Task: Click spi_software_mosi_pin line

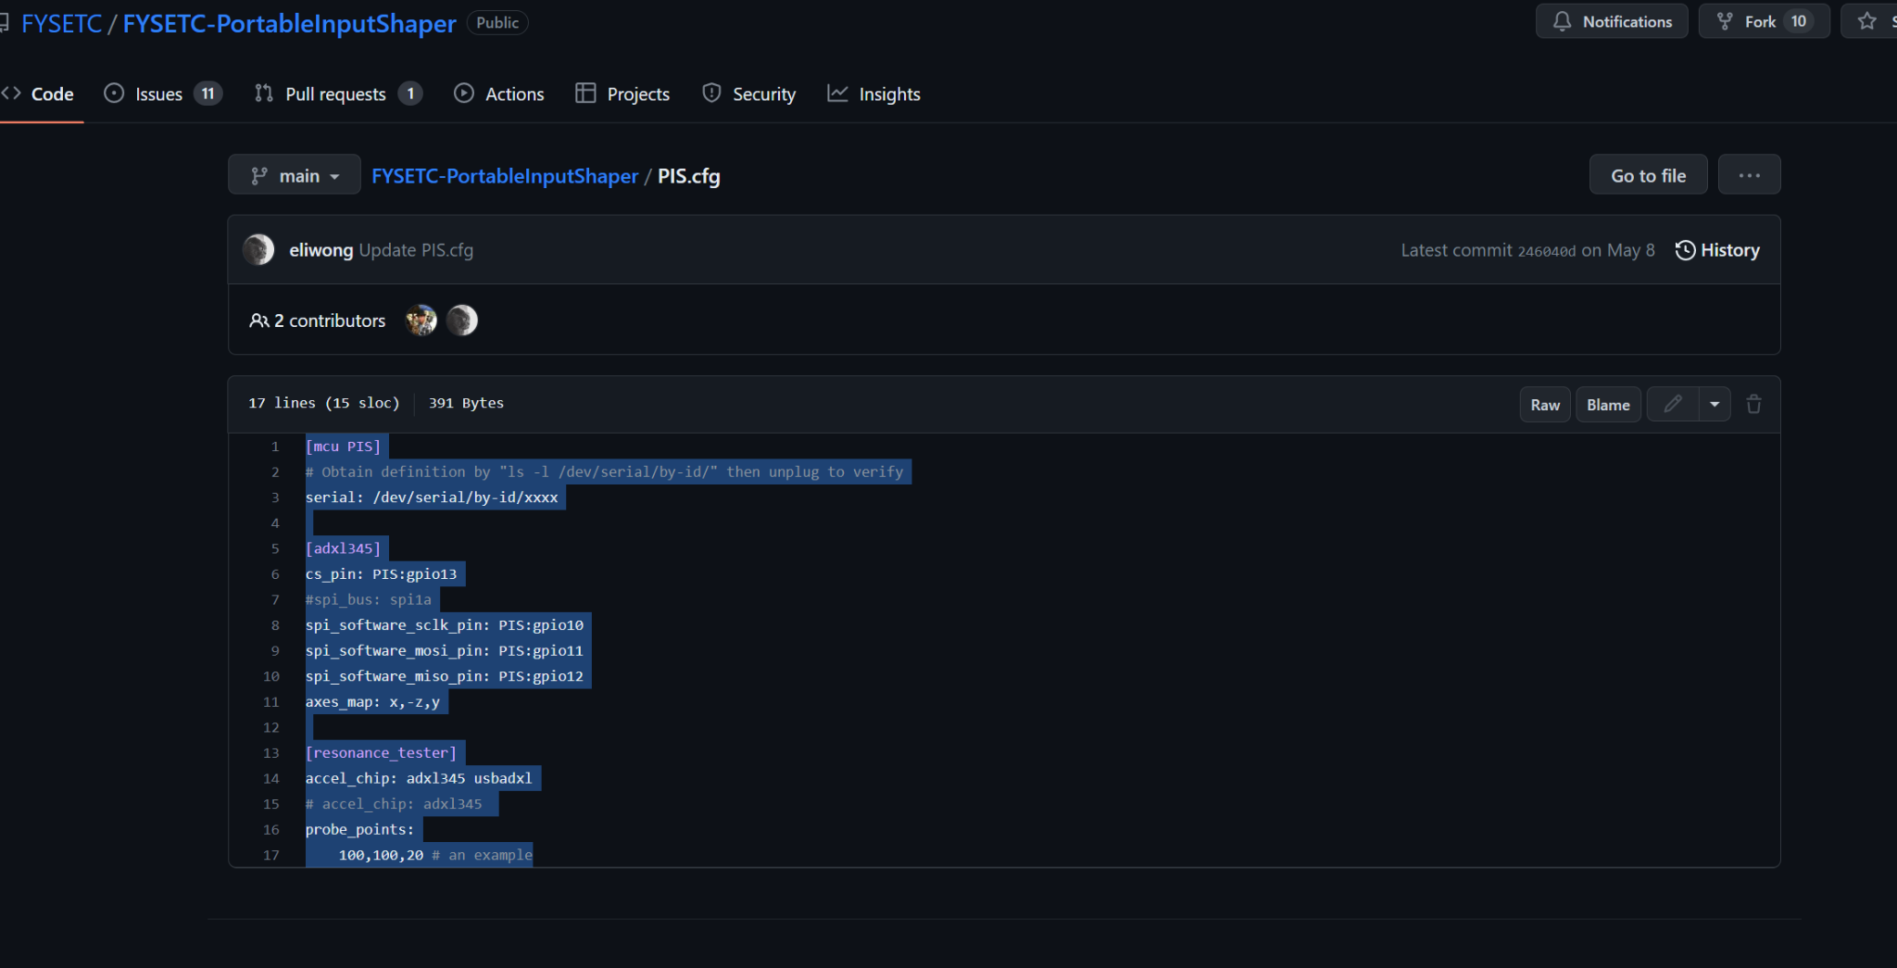Action: coord(445,651)
